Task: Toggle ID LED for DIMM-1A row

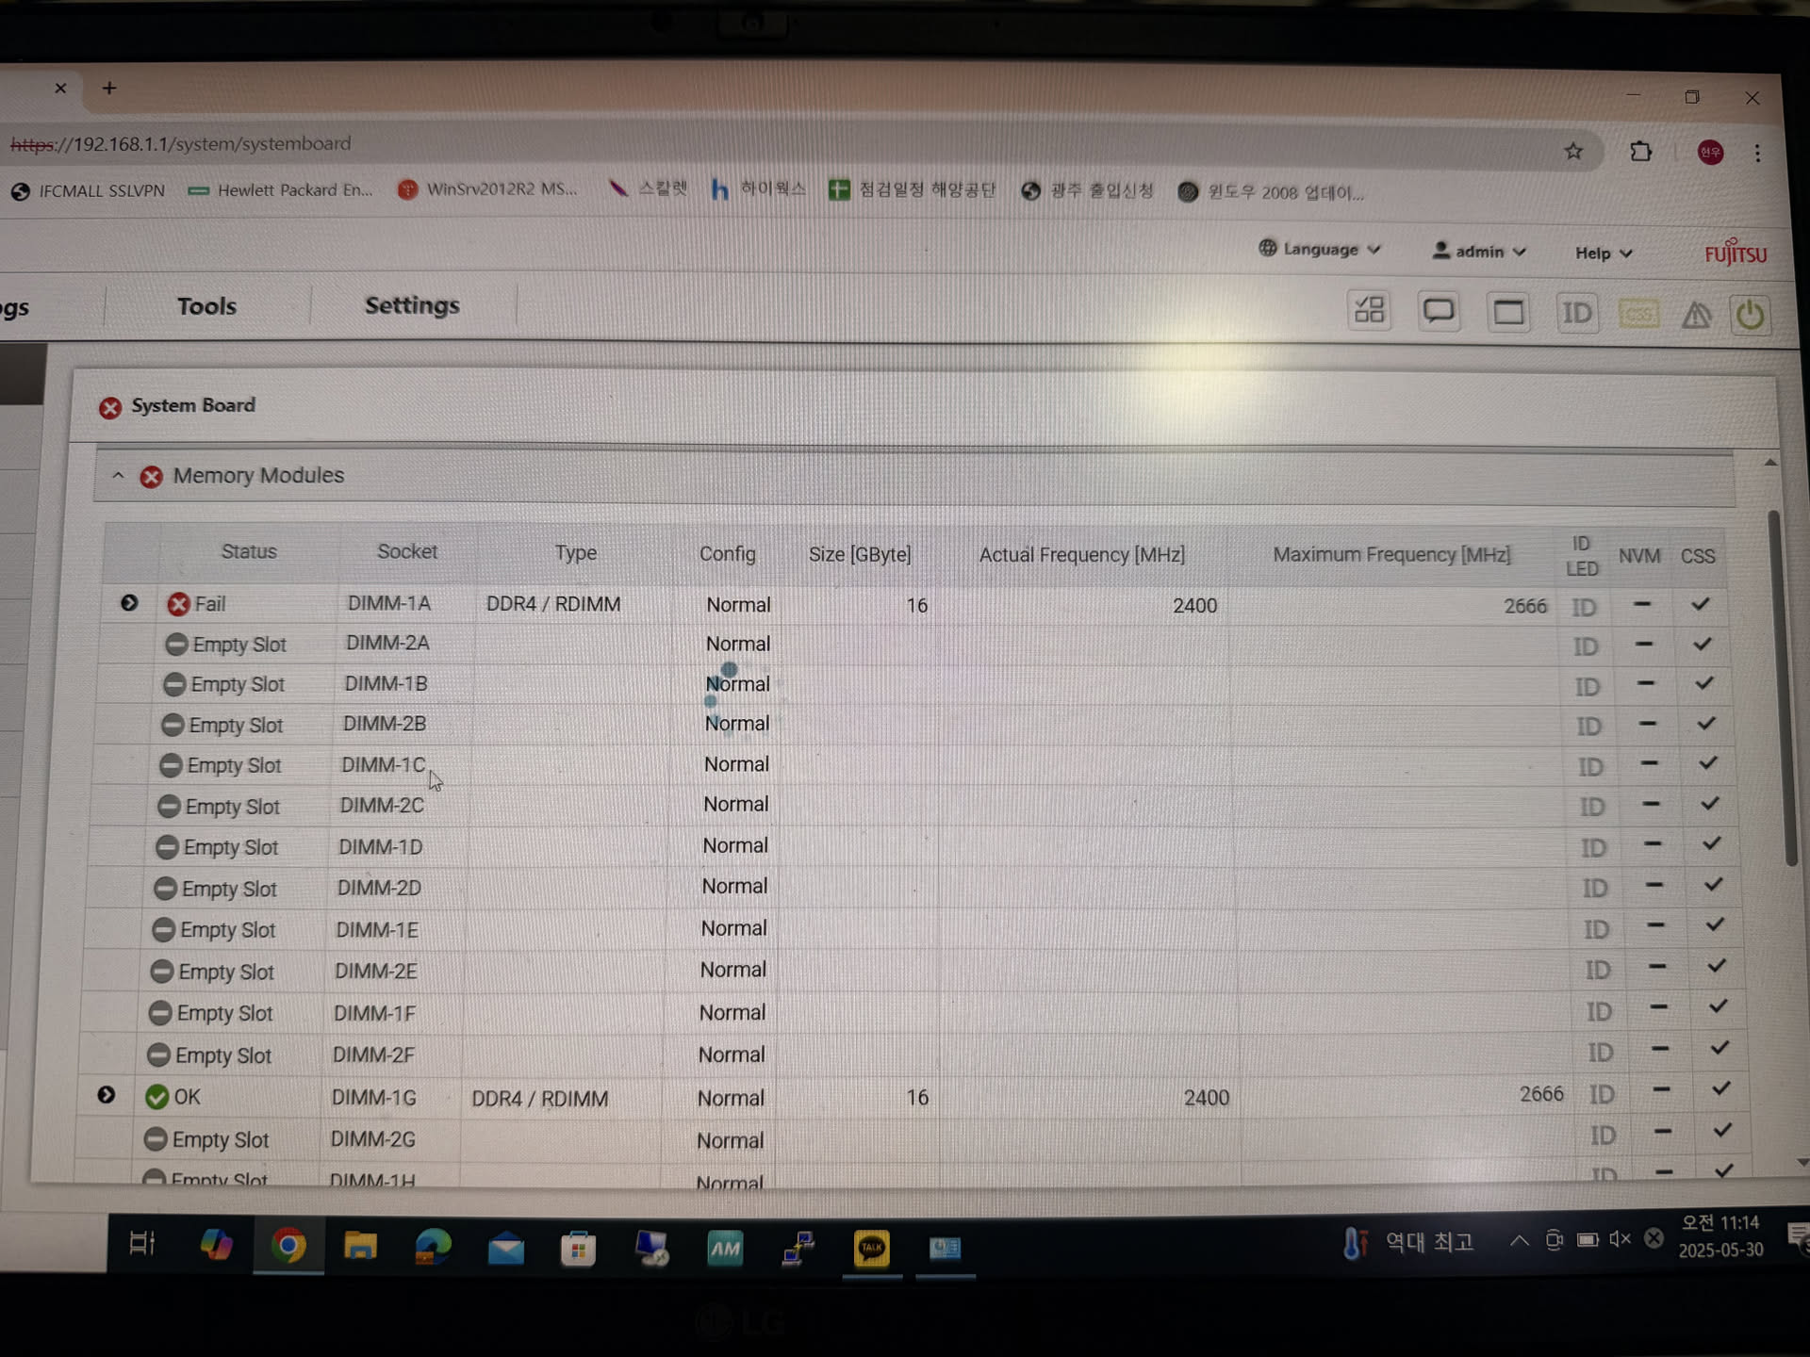Action: pyautogui.click(x=1584, y=607)
